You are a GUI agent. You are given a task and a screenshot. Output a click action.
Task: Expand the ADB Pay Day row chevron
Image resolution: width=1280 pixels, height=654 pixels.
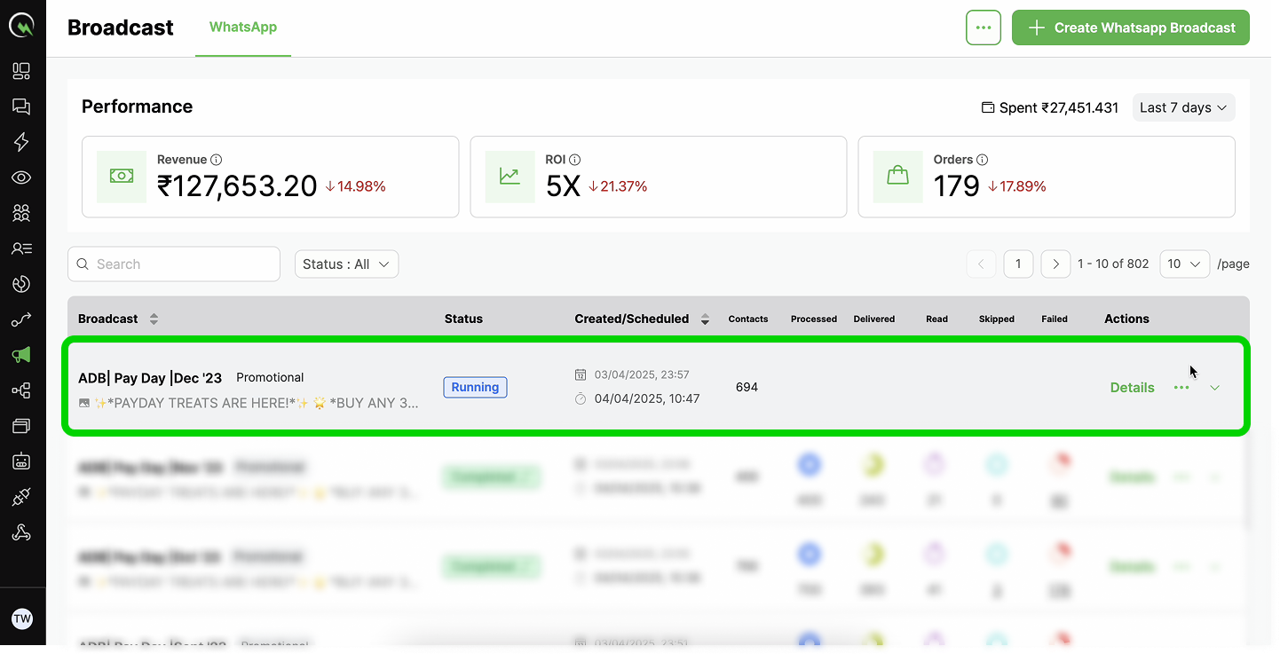(x=1215, y=388)
